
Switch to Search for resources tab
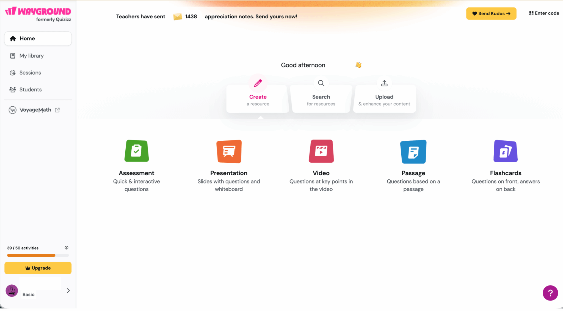tap(321, 99)
